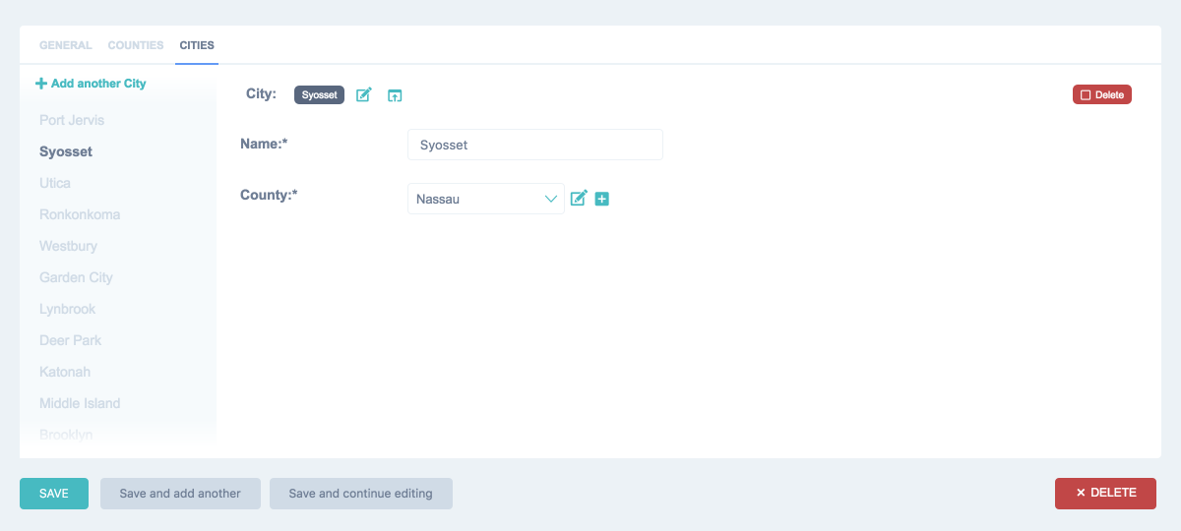Image resolution: width=1181 pixels, height=531 pixels.
Task: Click the plus icon of Add another City
Action: click(x=41, y=84)
